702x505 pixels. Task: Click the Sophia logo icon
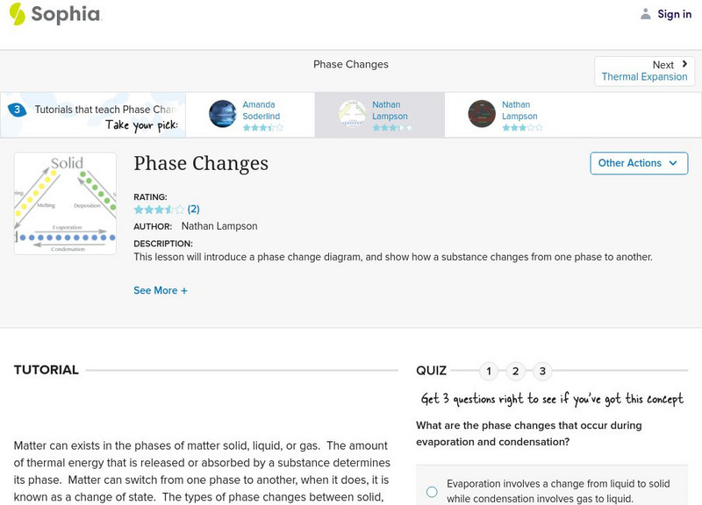pos(18,14)
